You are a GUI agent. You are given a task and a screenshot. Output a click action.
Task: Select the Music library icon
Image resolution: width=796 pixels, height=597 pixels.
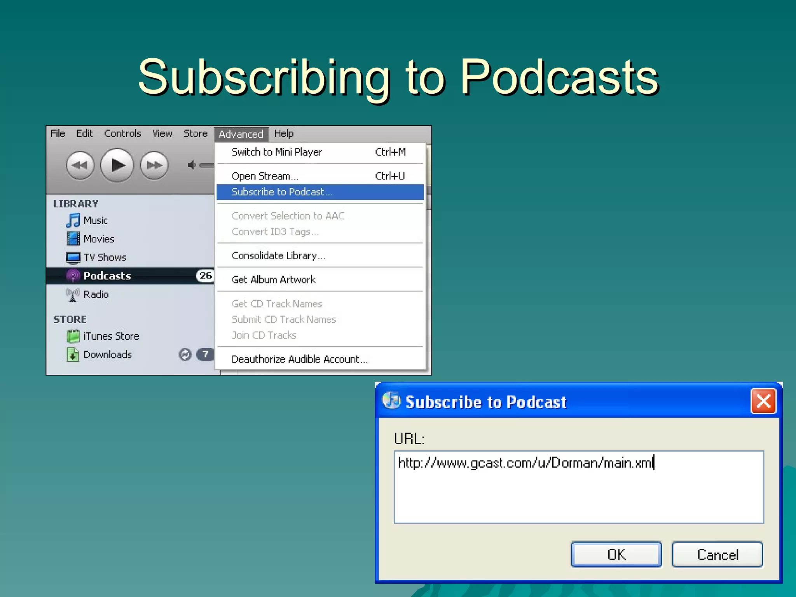click(73, 220)
